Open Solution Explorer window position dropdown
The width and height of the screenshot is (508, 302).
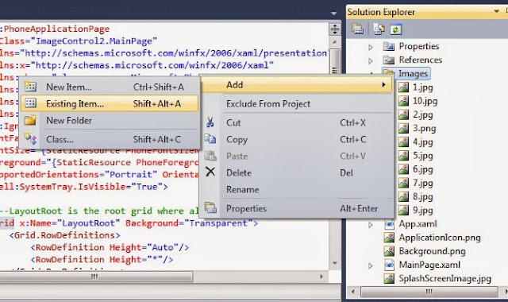(x=496, y=11)
